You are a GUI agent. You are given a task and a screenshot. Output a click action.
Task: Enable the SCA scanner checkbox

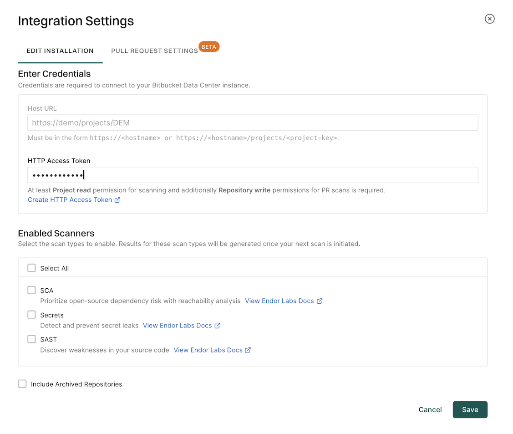(31, 290)
